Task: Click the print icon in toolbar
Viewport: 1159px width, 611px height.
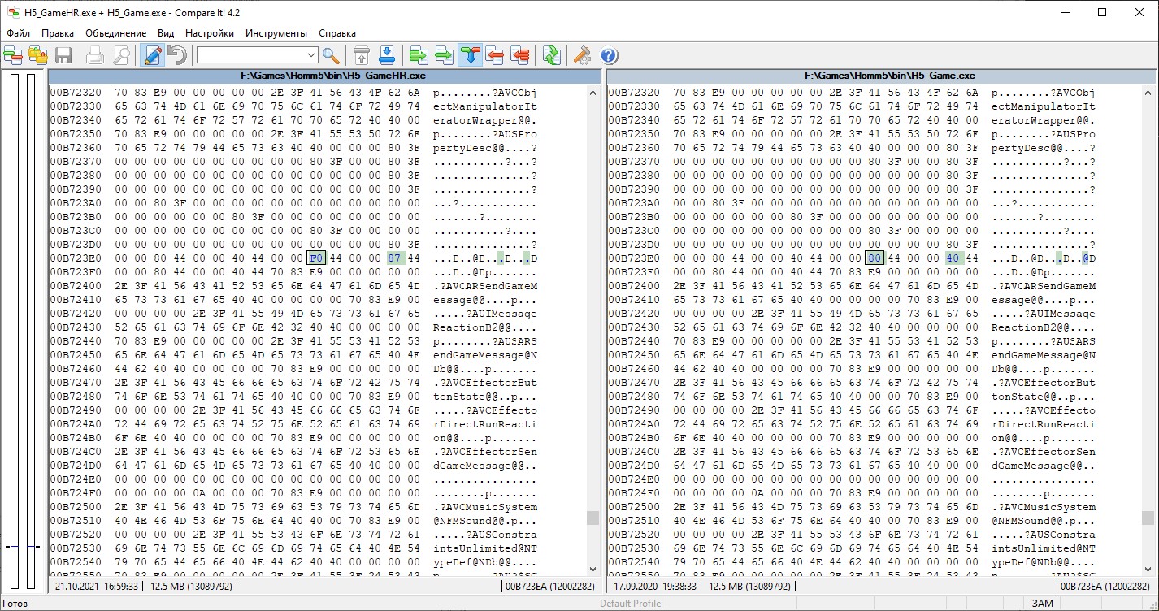Action: [x=95, y=55]
